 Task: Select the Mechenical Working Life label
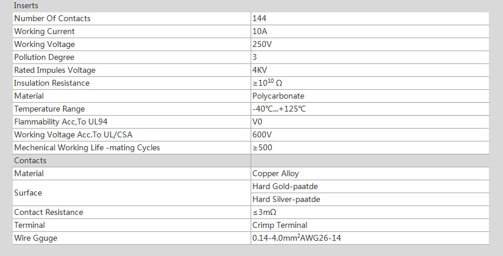coord(87,148)
